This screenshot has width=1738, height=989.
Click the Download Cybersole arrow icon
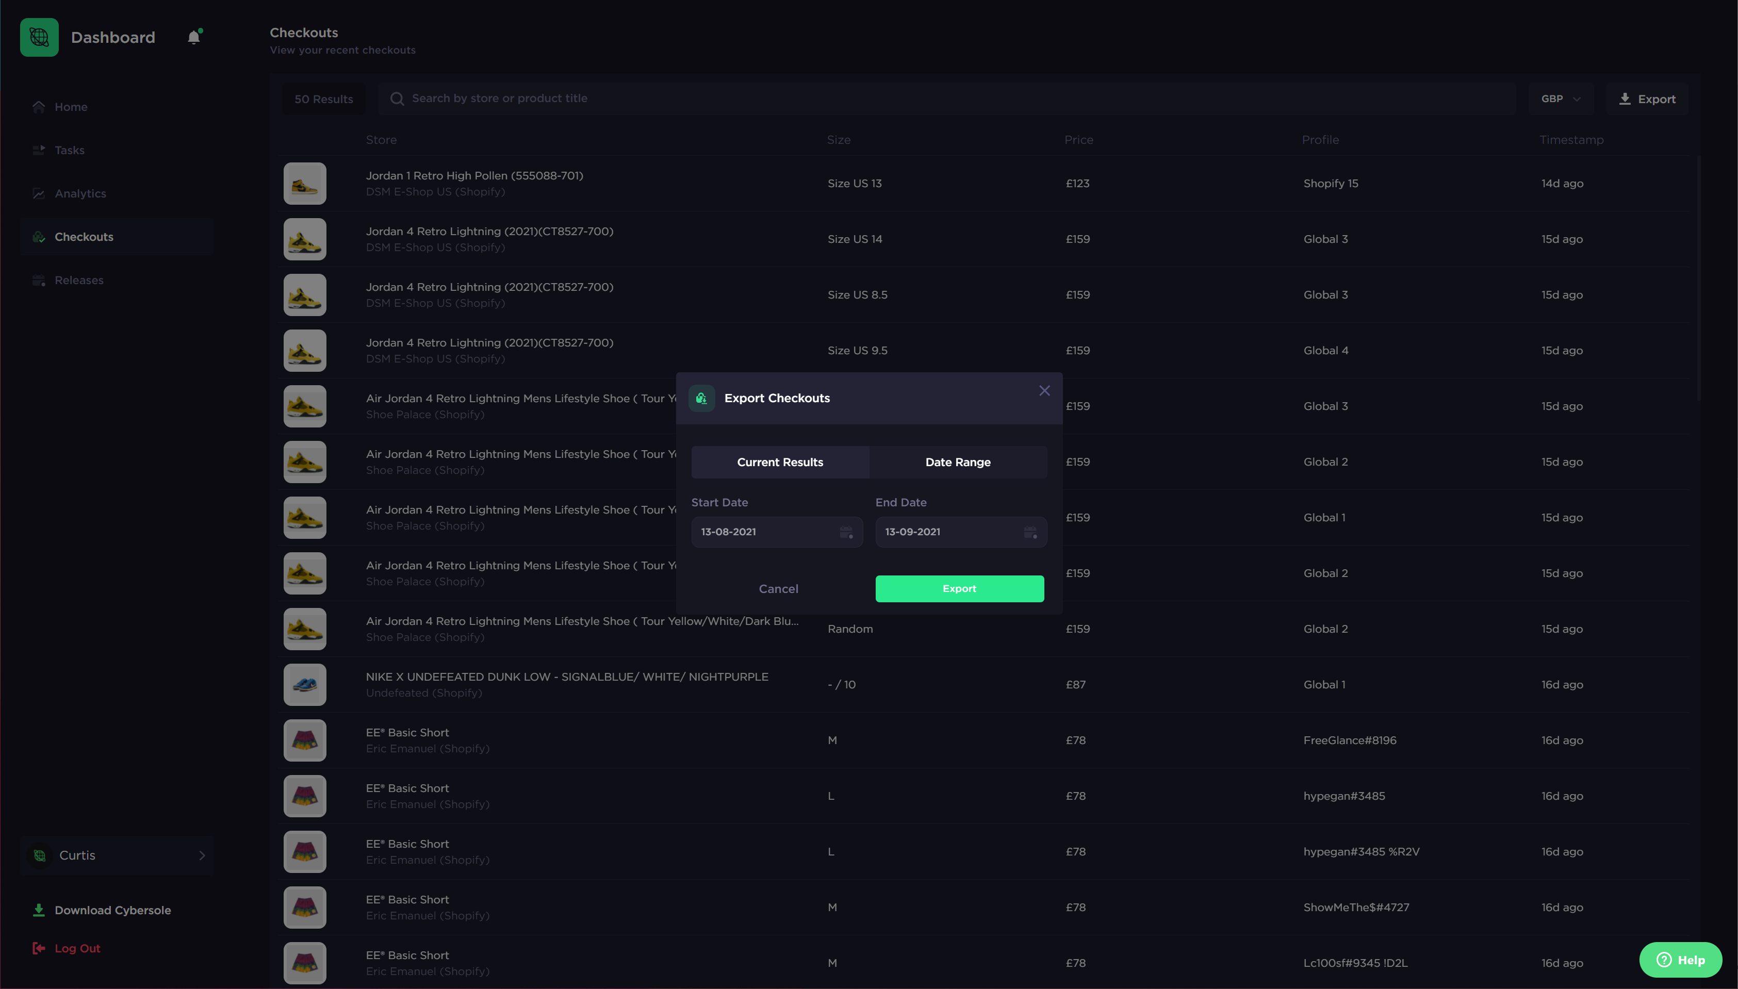39,910
